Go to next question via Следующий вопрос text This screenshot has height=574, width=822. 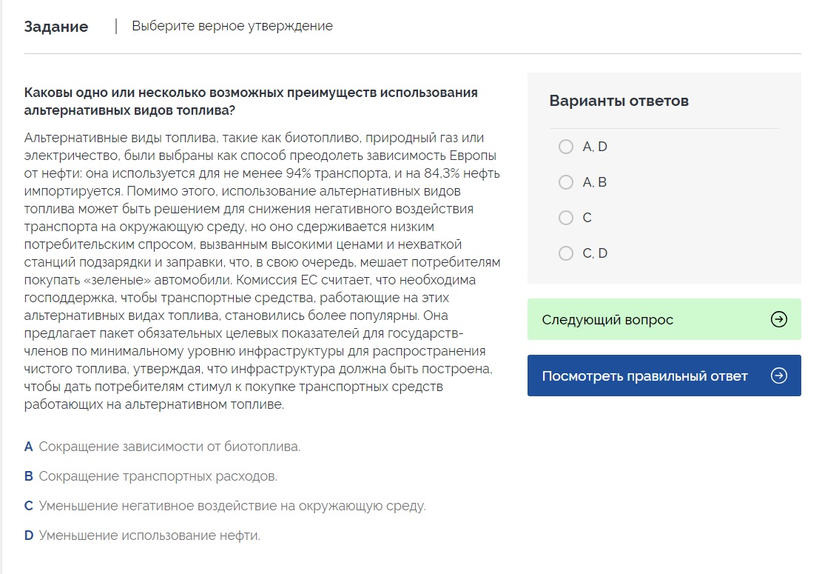click(607, 320)
